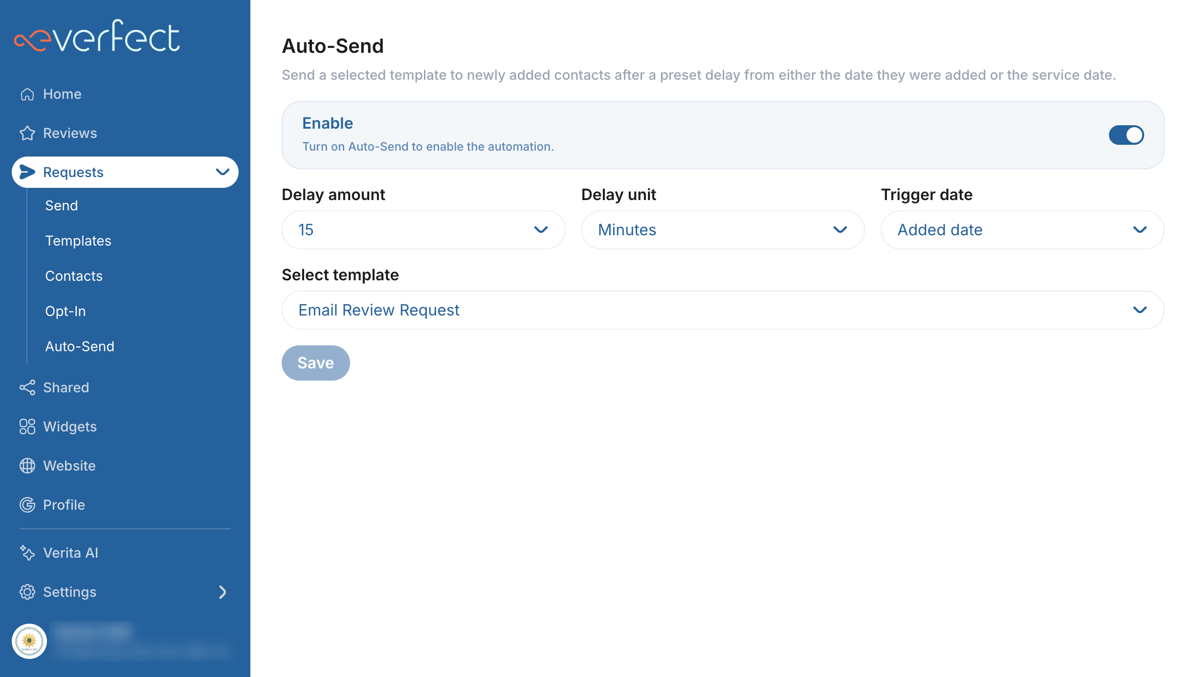The height and width of the screenshot is (677, 1196).
Task: Open the Select template dropdown
Action: pyautogui.click(x=722, y=310)
